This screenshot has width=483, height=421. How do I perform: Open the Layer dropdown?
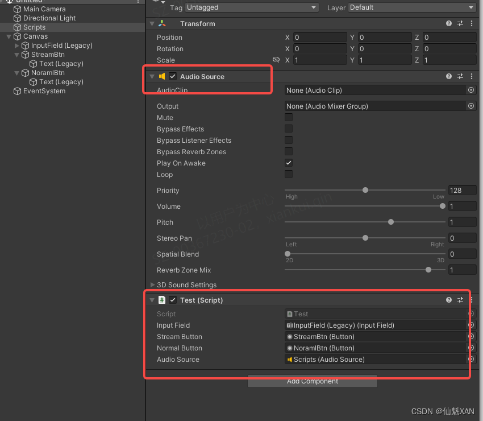coord(412,7)
